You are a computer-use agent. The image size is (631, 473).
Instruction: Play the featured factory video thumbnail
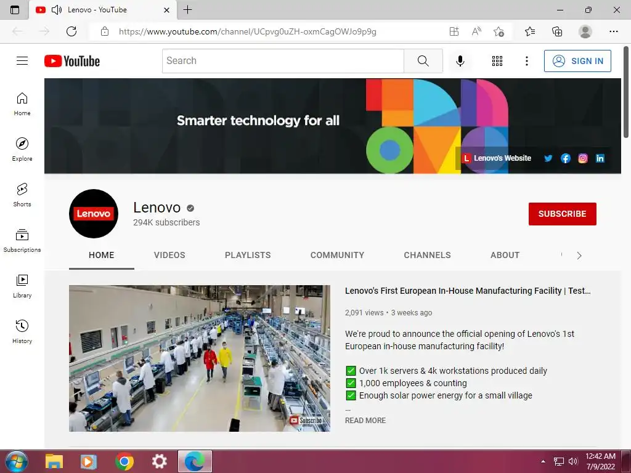pos(200,358)
